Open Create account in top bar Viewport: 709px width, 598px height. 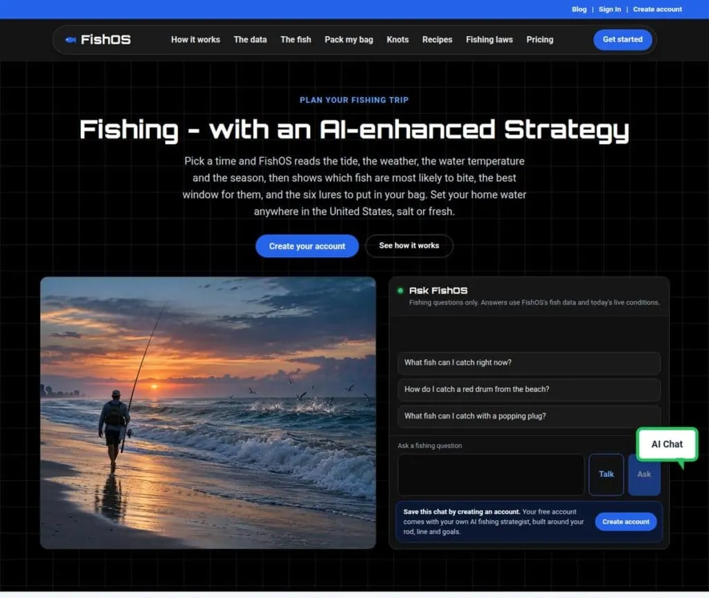[658, 9]
